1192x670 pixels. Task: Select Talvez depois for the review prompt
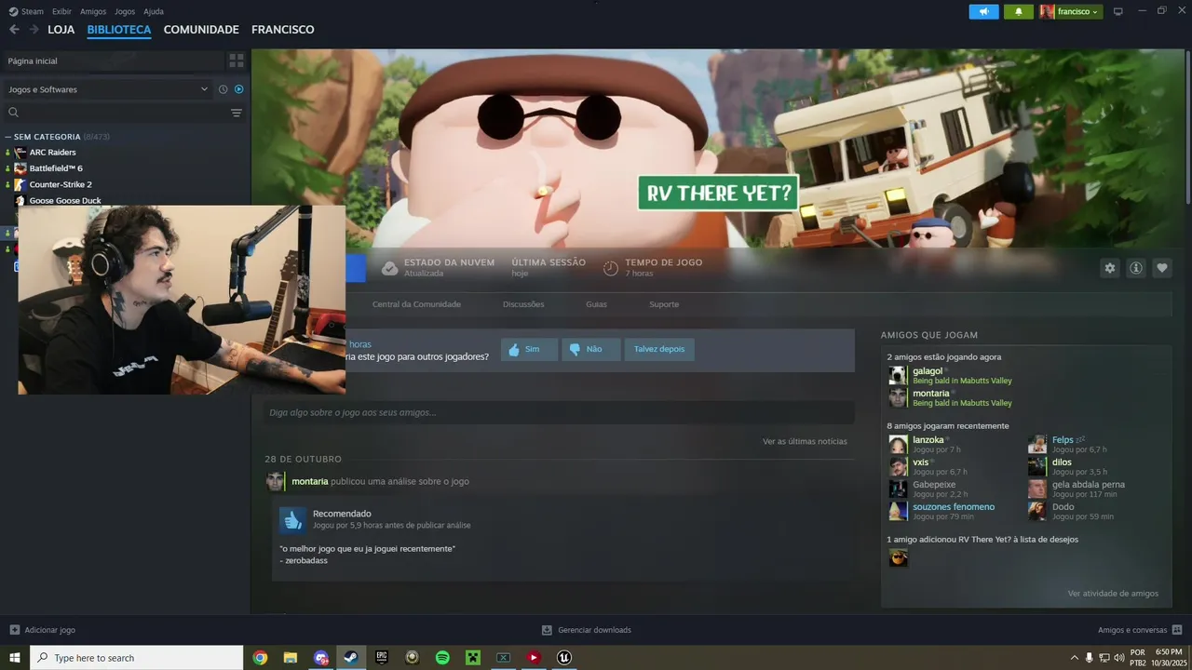(659, 349)
